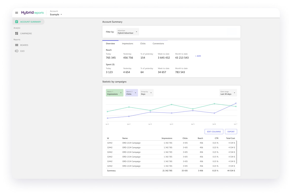Open the Date range dropdown

tap(228, 93)
